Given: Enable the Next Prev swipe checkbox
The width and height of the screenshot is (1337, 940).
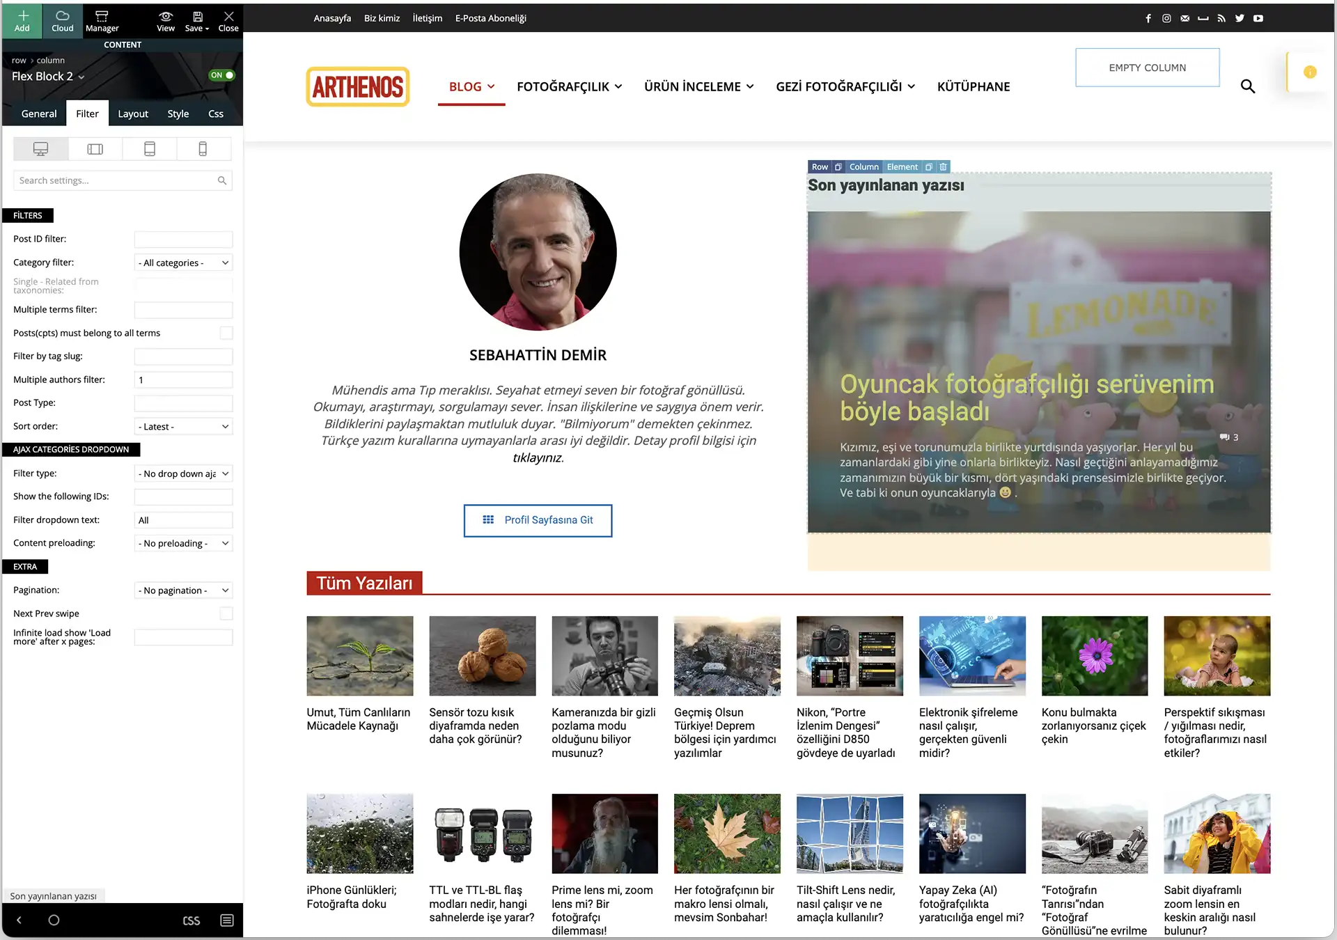Looking at the screenshot, I should [226, 613].
